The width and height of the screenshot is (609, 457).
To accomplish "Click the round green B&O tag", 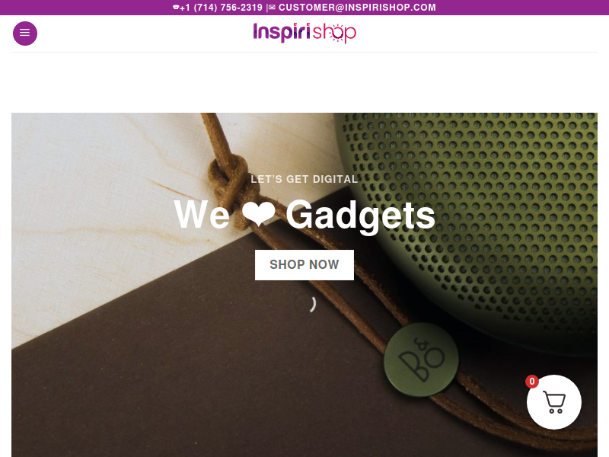I will [x=421, y=360].
